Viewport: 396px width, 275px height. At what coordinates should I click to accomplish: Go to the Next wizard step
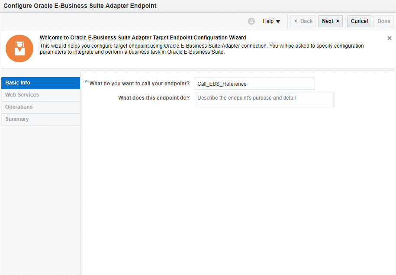click(x=330, y=21)
